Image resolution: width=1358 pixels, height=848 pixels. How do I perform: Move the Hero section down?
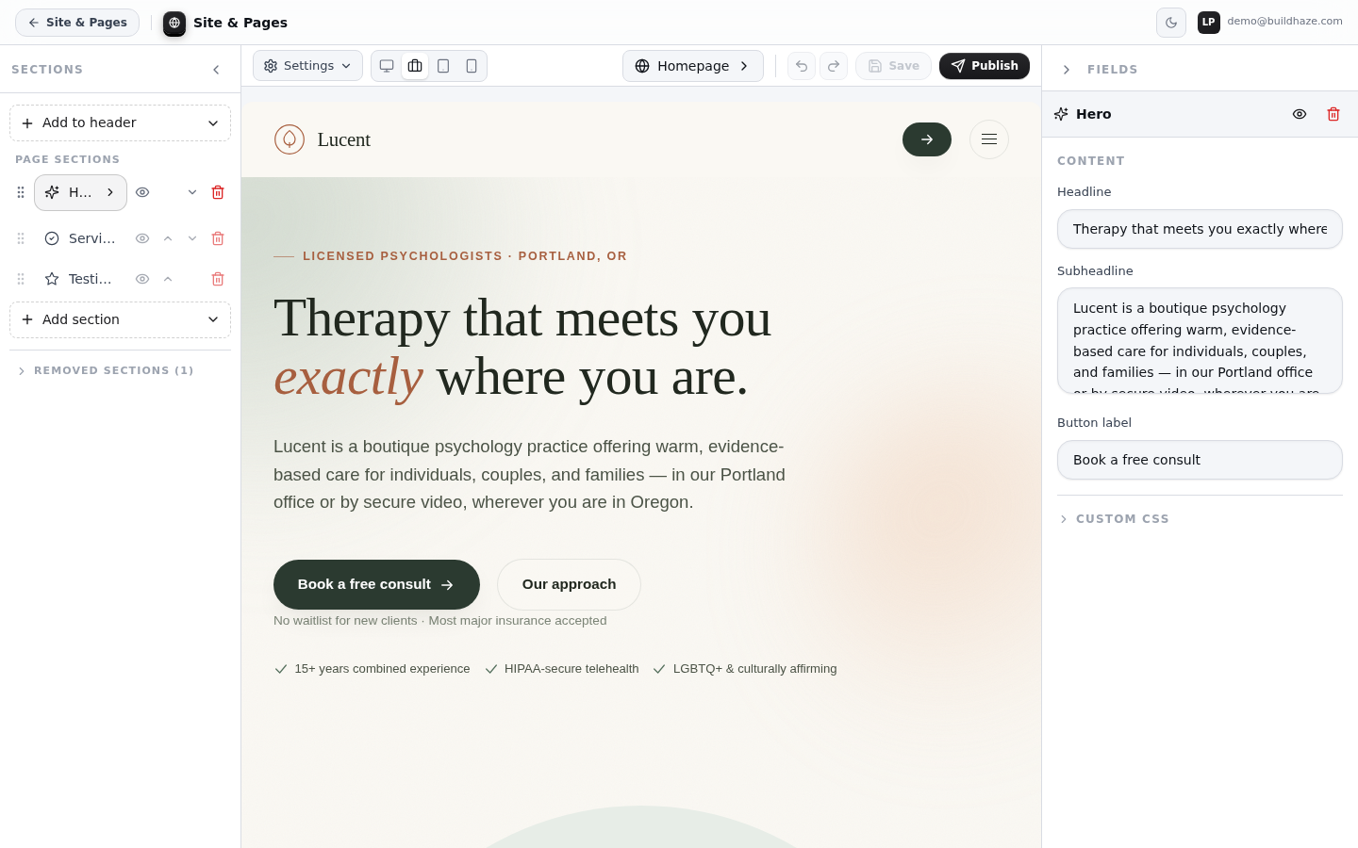pyautogui.click(x=192, y=192)
